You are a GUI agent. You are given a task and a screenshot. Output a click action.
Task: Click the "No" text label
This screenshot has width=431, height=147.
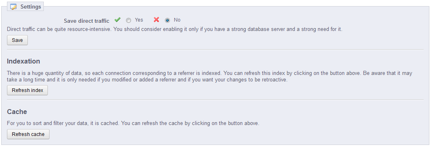click(177, 20)
